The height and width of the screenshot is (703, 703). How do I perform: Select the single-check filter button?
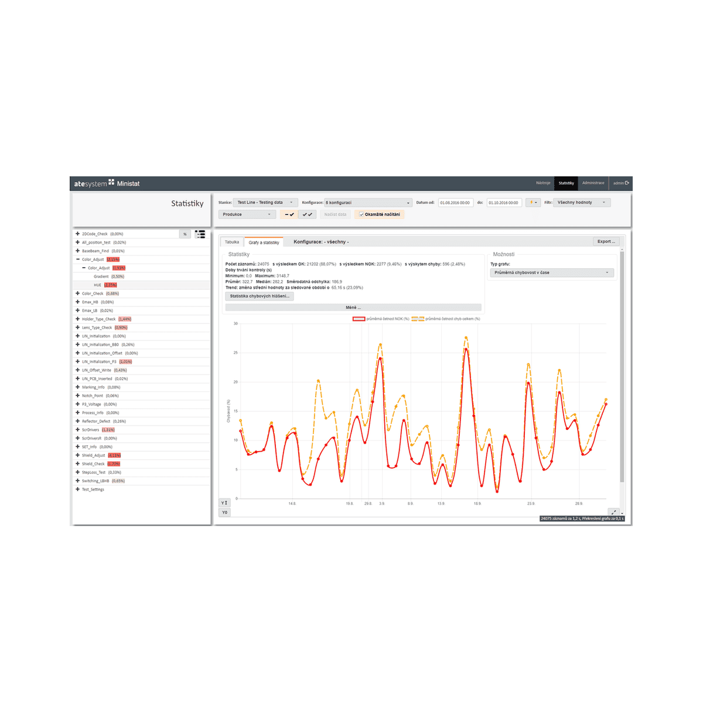click(289, 214)
